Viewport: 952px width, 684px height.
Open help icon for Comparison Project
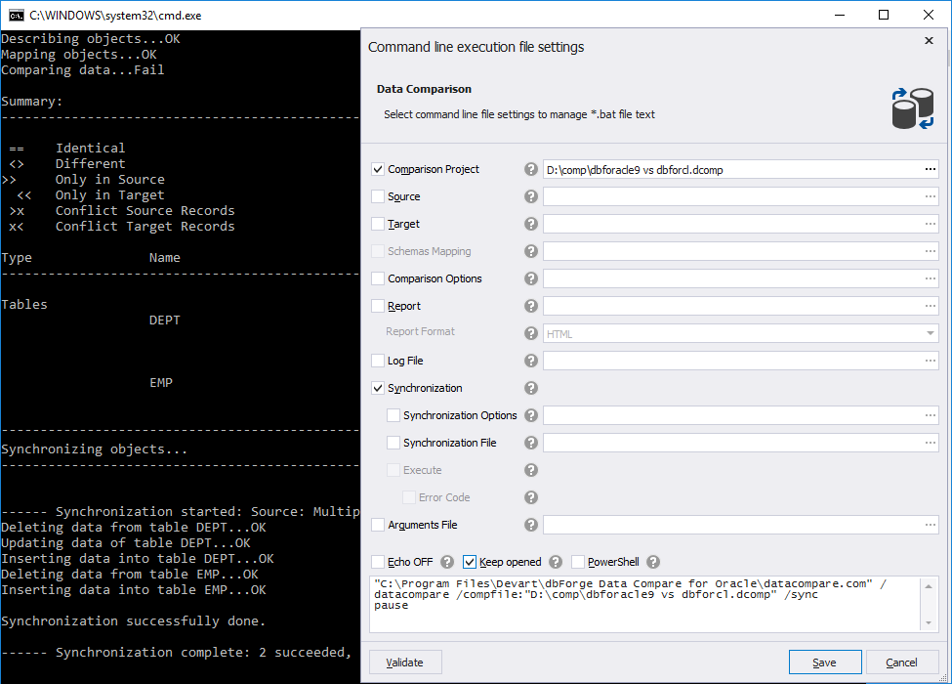click(530, 169)
